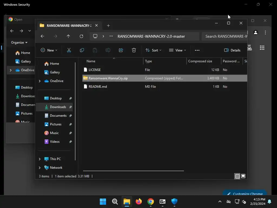The width and height of the screenshot is (277, 208).
Task: Click the Rename icon in toolbar
Action: coord(108,50)
